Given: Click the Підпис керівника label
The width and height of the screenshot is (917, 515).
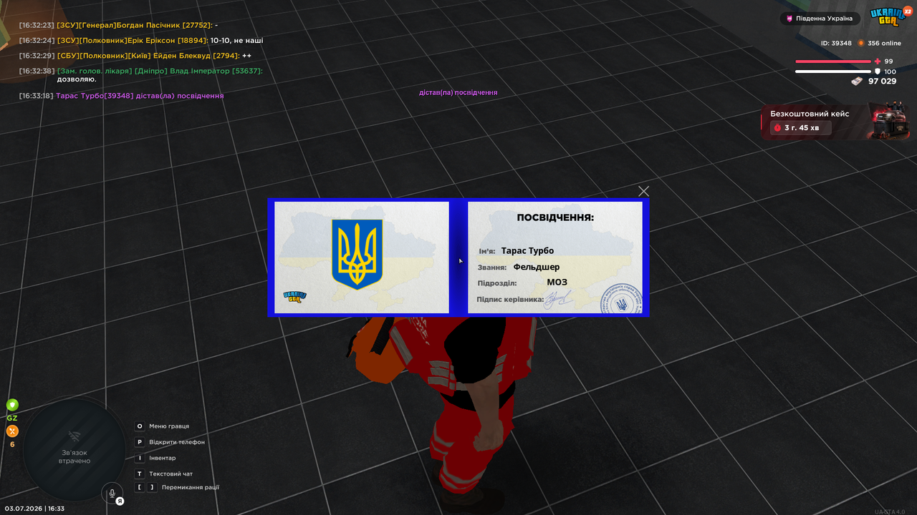Looking at the screenshot, I should pyautogui.click(x=510, y=298).
